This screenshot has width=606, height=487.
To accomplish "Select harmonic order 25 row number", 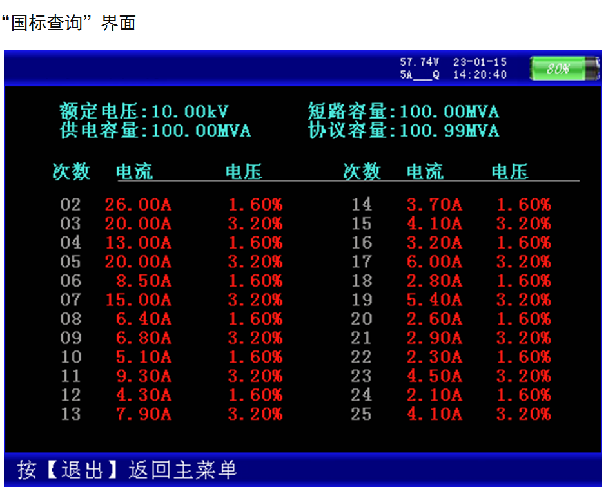I will (x=361, y=414).
